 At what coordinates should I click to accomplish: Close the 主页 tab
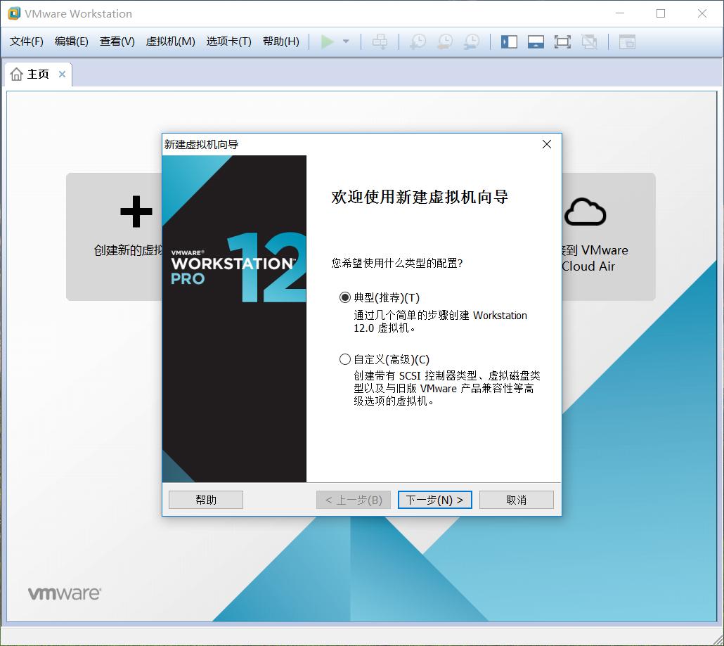tap(60, 73)
